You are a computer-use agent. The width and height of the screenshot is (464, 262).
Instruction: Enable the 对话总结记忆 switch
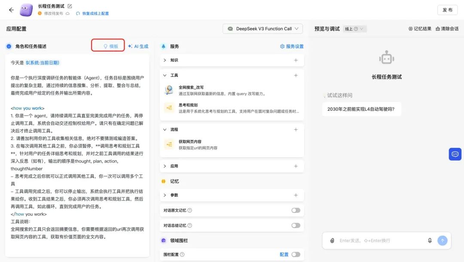[296, 225]
